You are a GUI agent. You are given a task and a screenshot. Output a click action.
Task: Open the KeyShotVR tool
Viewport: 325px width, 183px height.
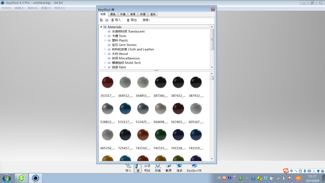click(194, 168)
